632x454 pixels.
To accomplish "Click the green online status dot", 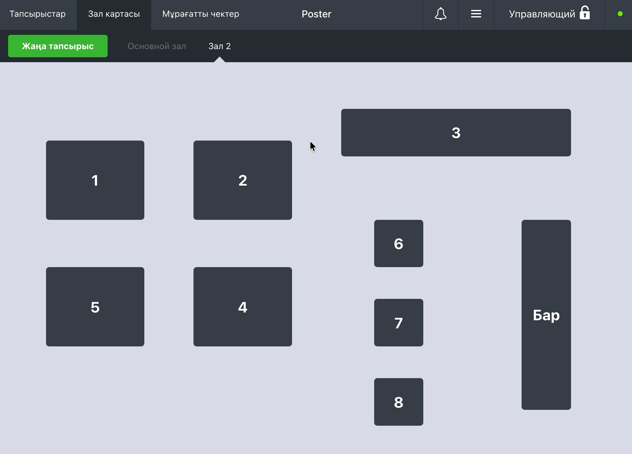I will click(620, 14).
